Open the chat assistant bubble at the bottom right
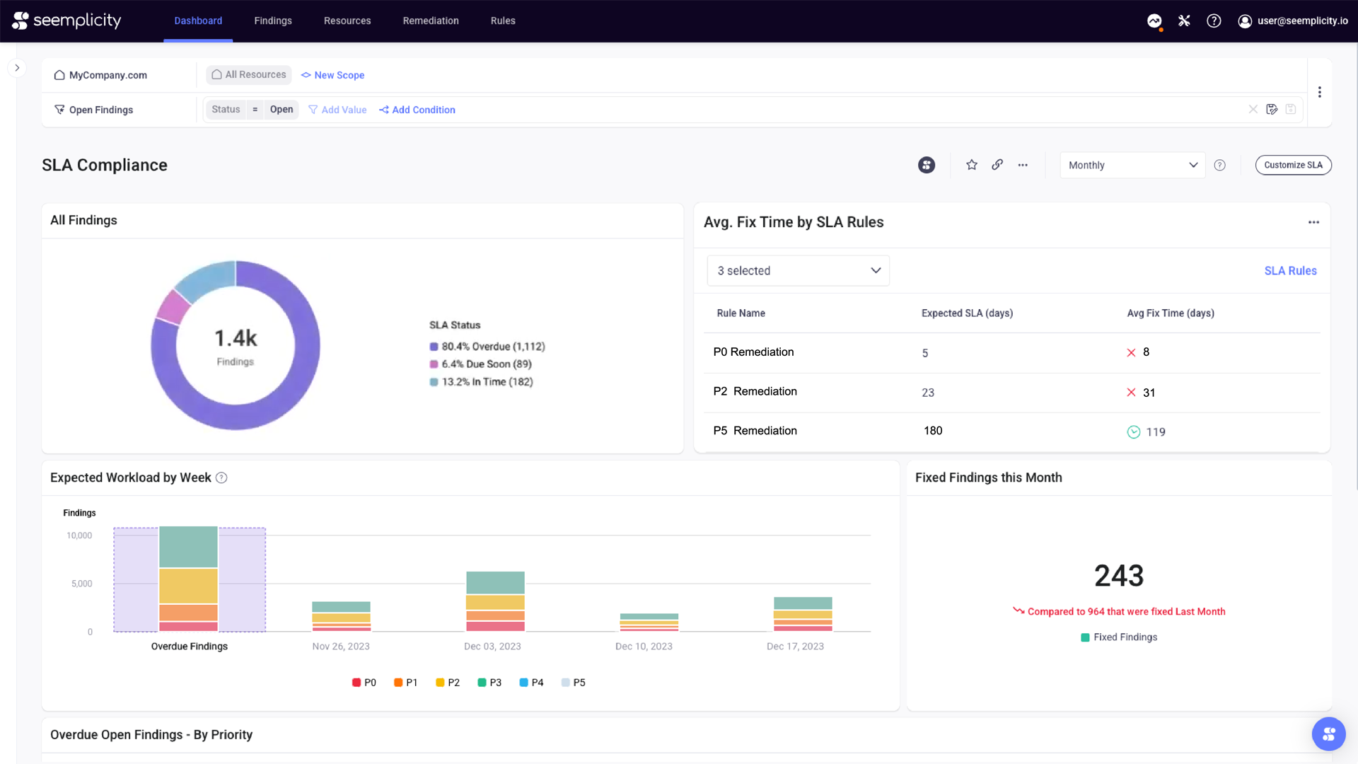Viewport: 1358px width, 764px height. pyautogui.click(x=1328, y=734)
